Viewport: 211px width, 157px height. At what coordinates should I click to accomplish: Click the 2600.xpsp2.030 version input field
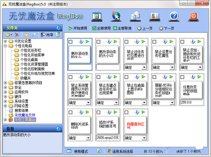coord(108,138)
